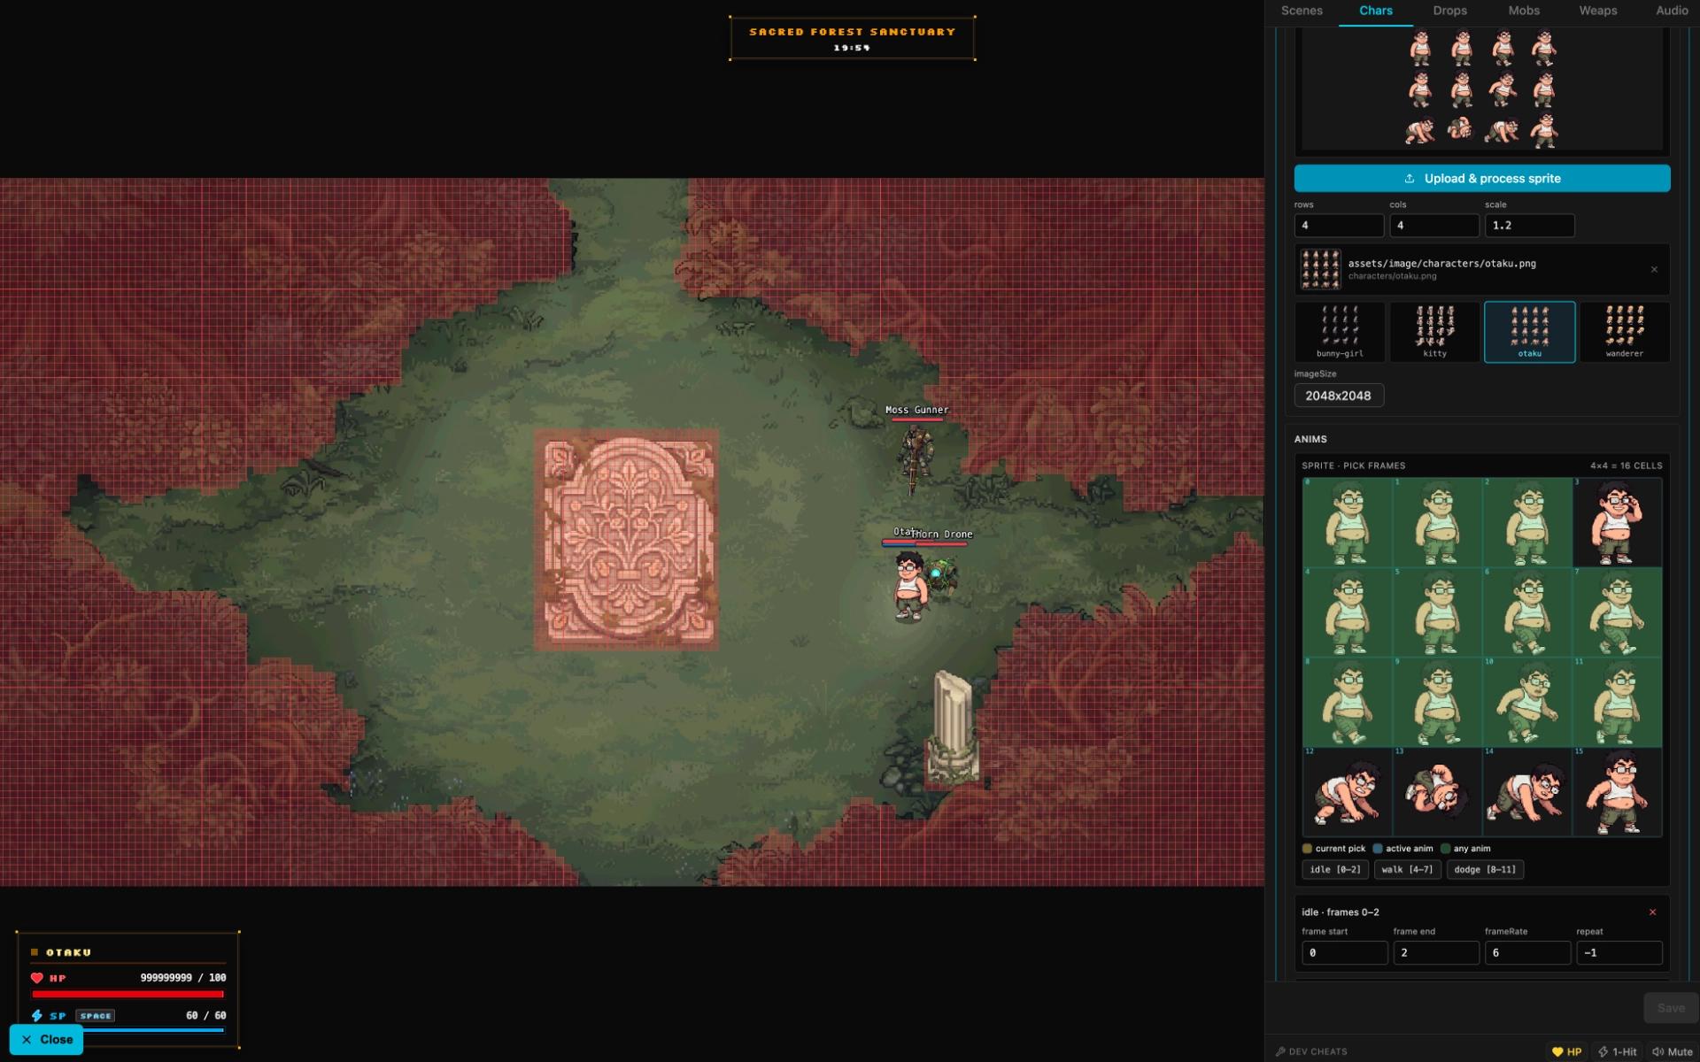The height and width of the screenshot is (1062, 1700).
Task: Pick sprite frame cell 12
Action: click(x=1347, y=792)
